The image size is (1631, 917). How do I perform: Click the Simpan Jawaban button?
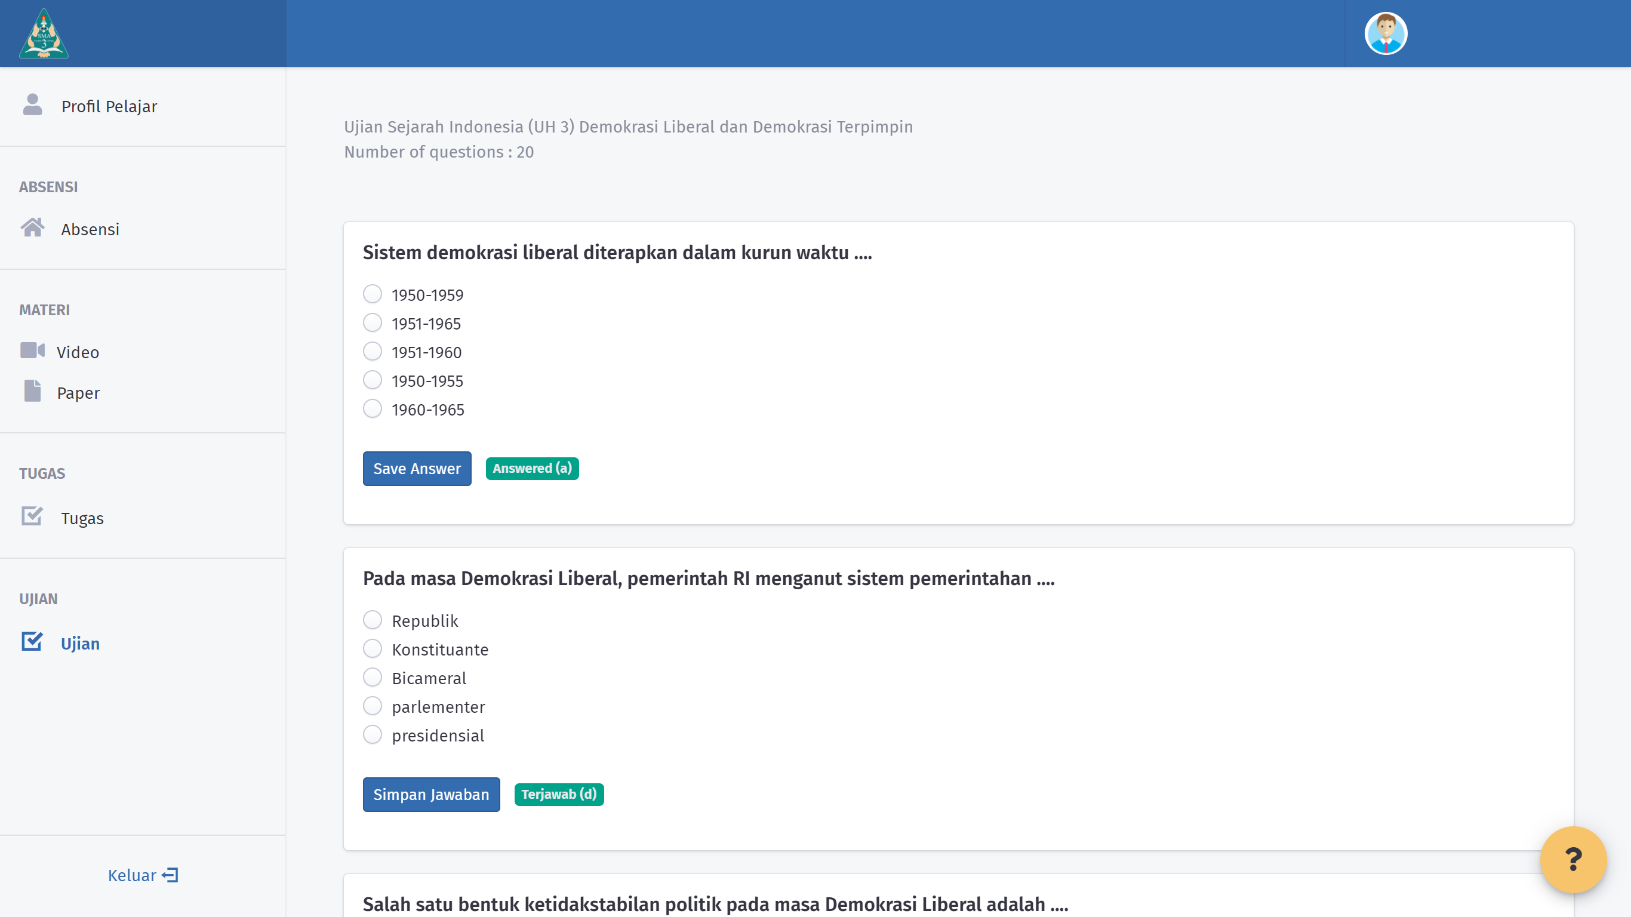coord(430,794)
